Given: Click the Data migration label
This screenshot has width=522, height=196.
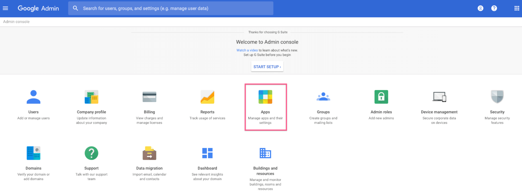Looking at the screenshot, I should click(x=149, y=168).
